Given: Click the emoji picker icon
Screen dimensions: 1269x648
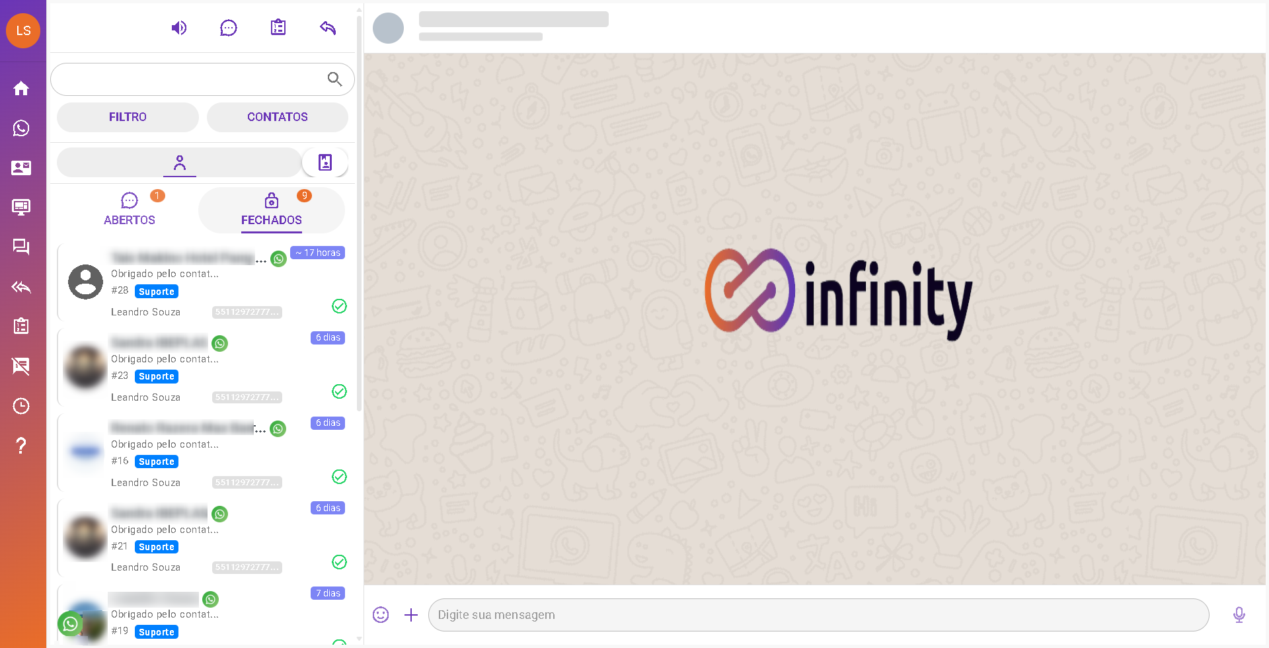Looking at the screenshot, I should 381,615.
